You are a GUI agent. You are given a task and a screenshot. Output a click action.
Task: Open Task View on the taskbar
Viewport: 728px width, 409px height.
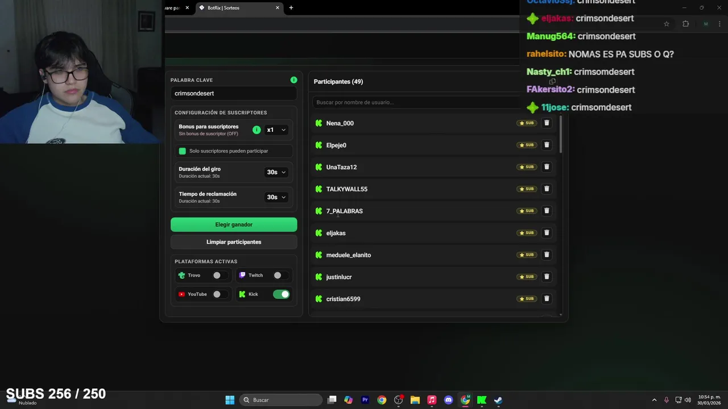click(332, 400)
